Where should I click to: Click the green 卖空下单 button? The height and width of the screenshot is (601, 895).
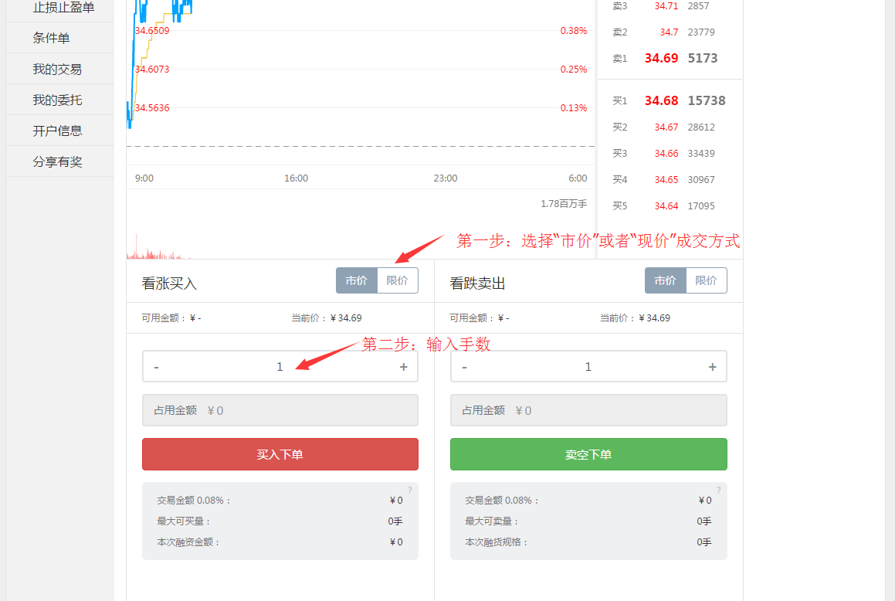[588, 454]
